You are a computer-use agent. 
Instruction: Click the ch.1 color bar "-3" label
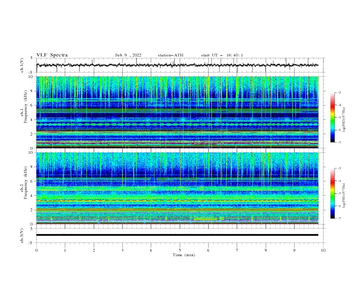tap(339, 92)
